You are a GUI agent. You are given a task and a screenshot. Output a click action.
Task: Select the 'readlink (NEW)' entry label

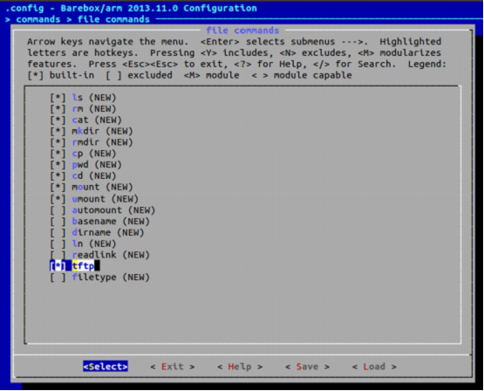click(111, 255)
